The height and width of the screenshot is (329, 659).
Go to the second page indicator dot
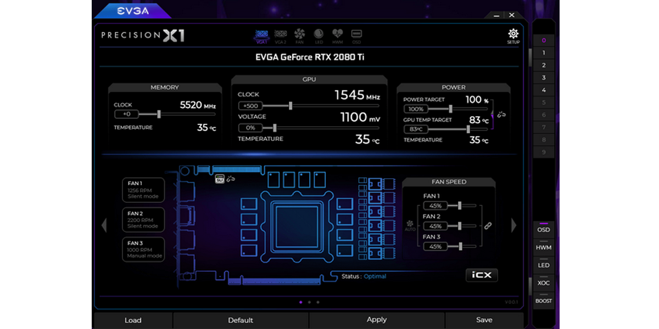pyautogui.click(x=309, y=302)
